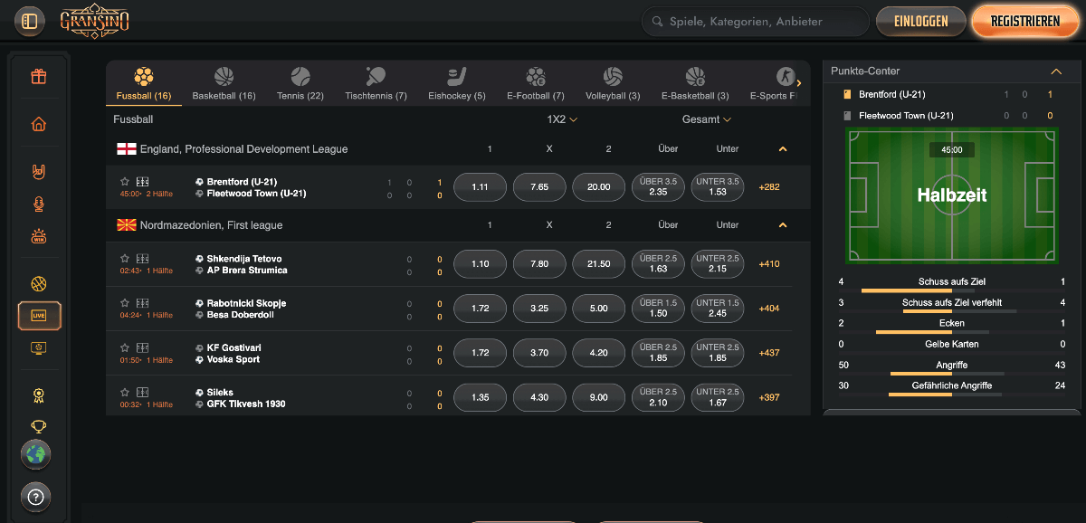This screenshot has width=1086, height=523.
Task: Open the 1X2 market dropdown
Action: coord(562,119)
